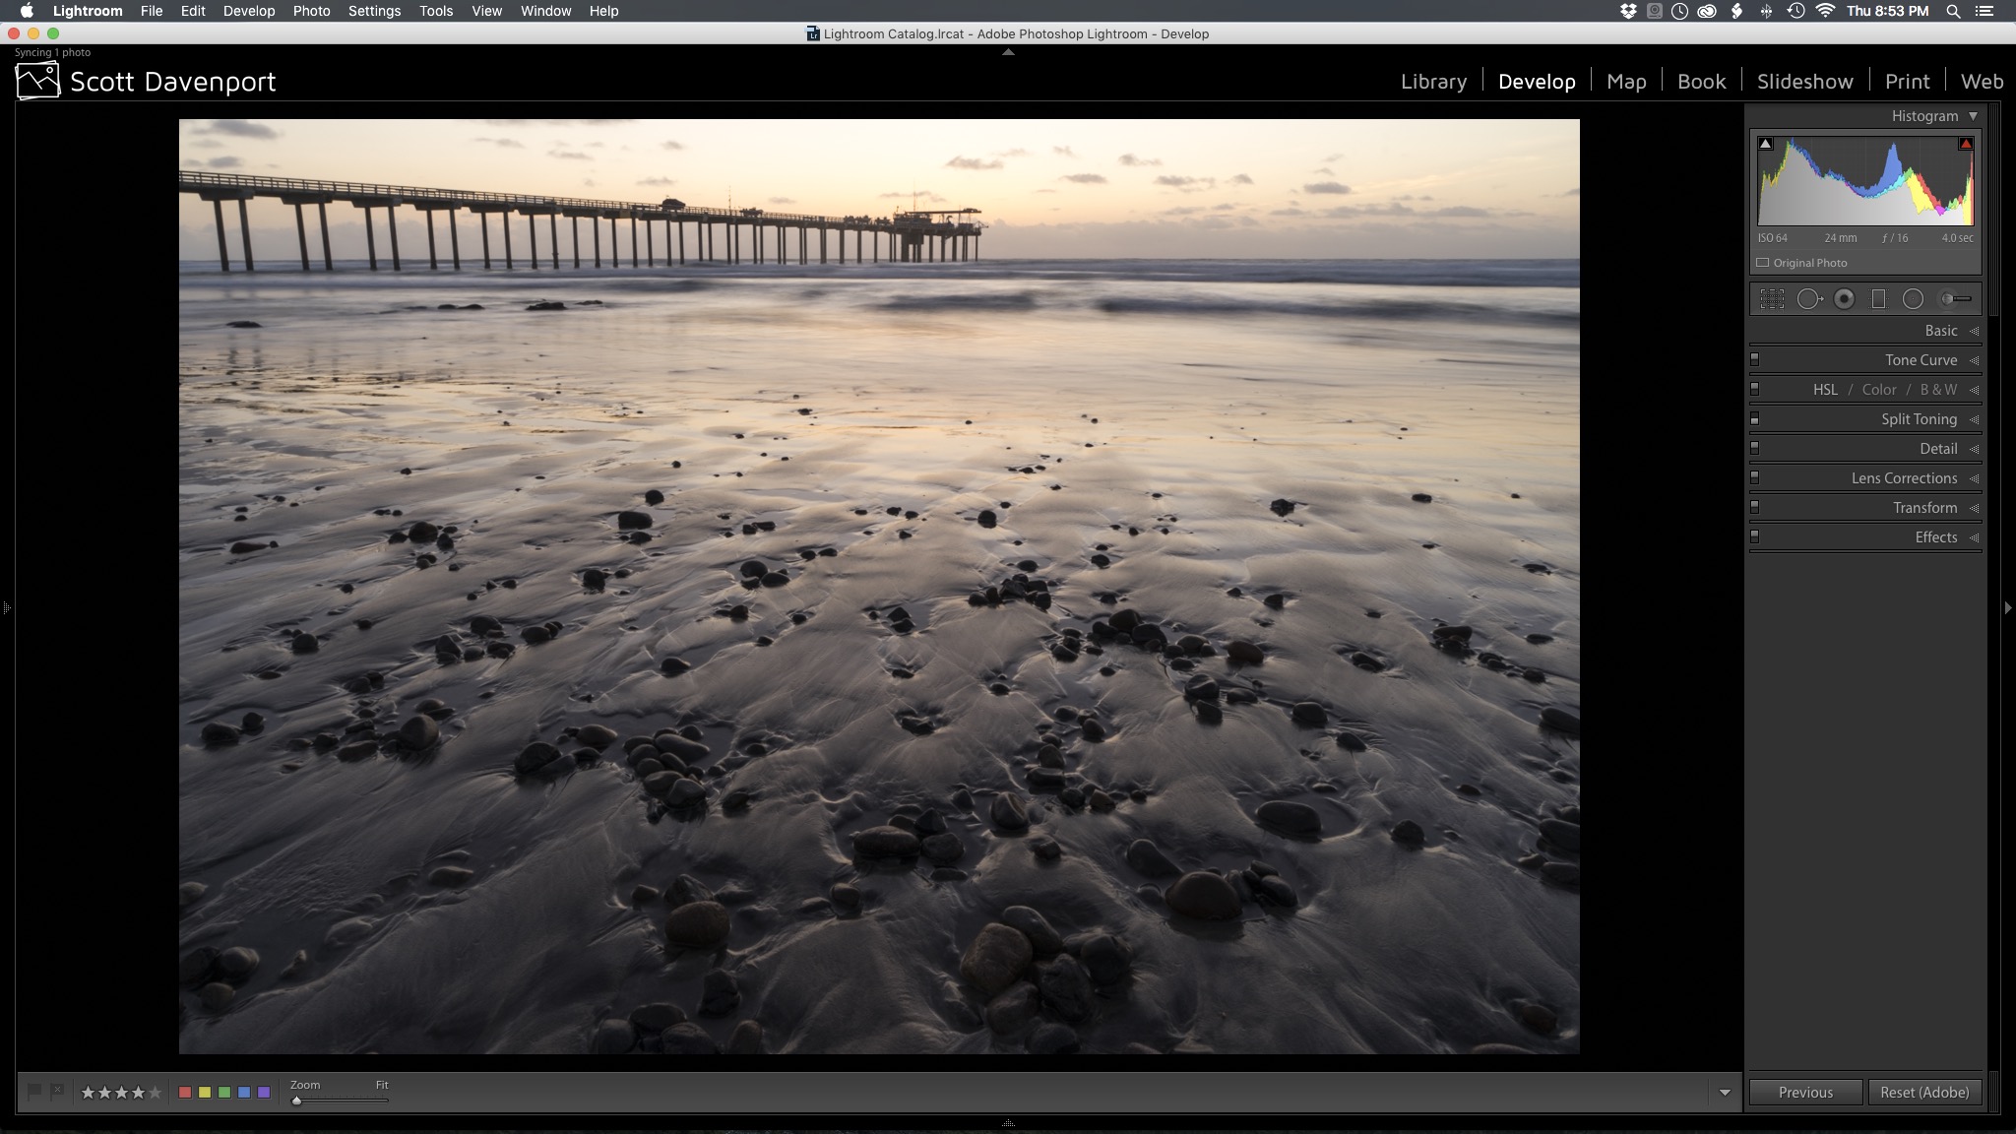The width and height of the screenshot is (2016, 1134).
Task: Toggle shadow clipping indicator in histogram
Action: [x=1766, y=144]
